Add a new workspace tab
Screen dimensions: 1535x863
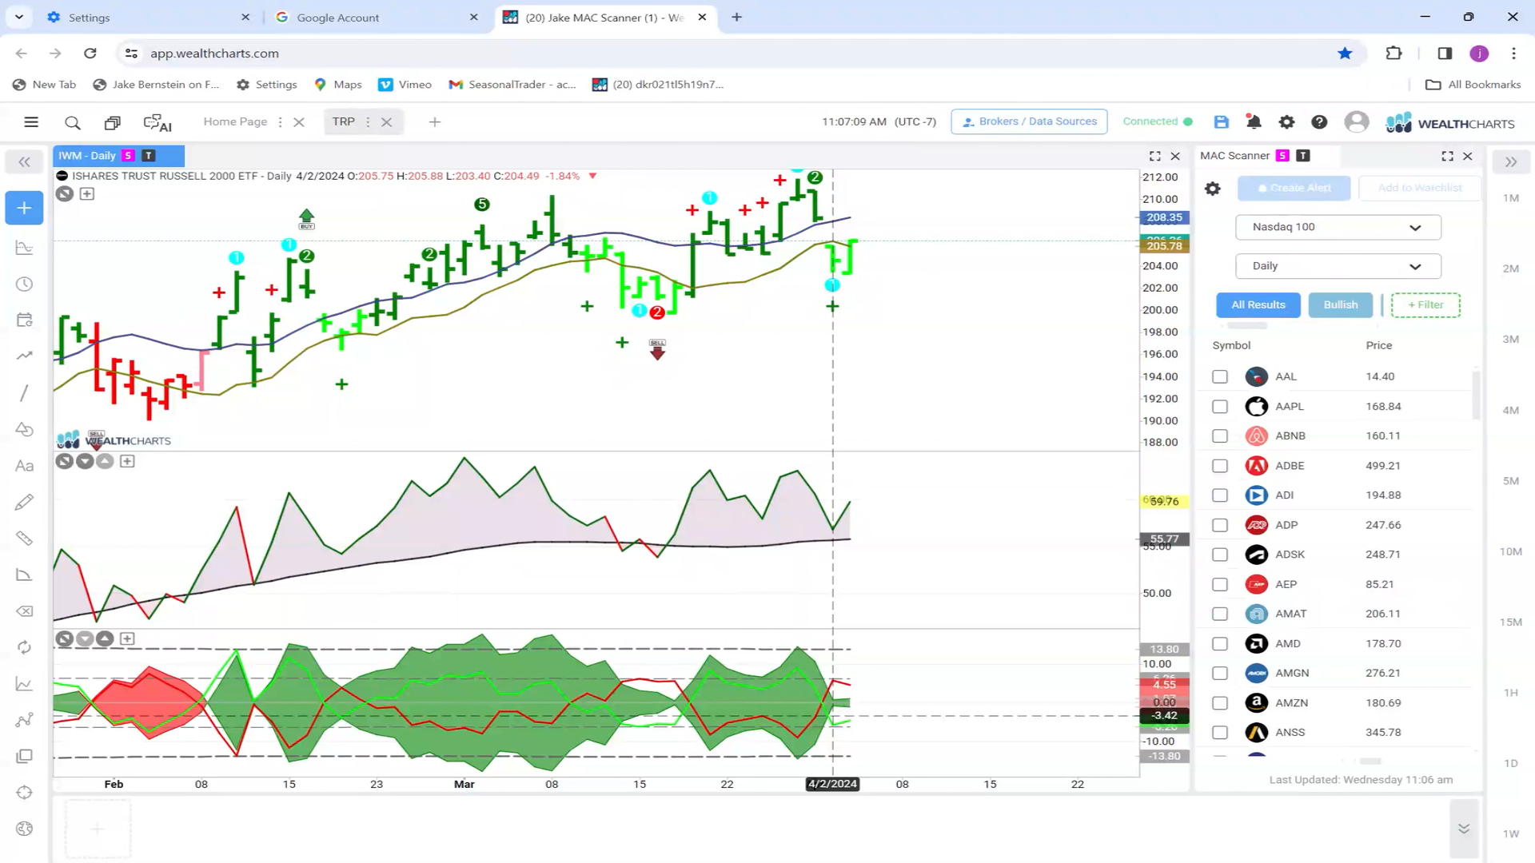pyautogui.click(x=434, y=122)
